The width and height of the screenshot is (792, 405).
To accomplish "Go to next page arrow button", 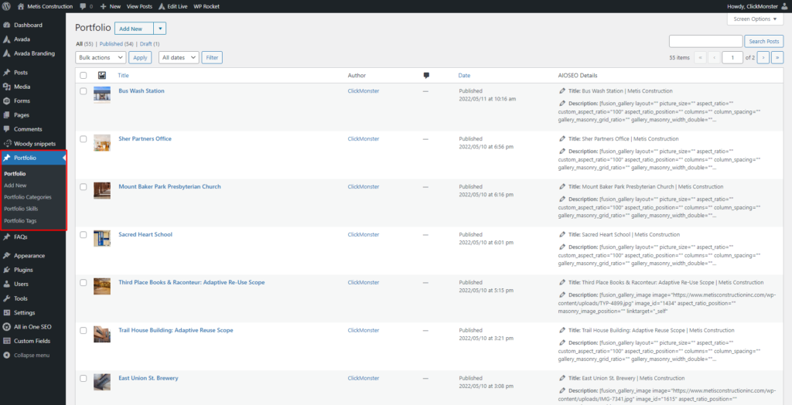I will 763,57.
